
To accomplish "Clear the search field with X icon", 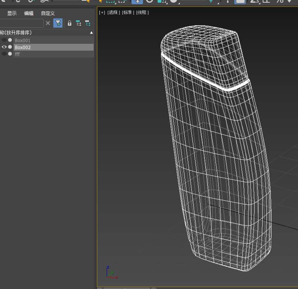I will tap(48, 23).
